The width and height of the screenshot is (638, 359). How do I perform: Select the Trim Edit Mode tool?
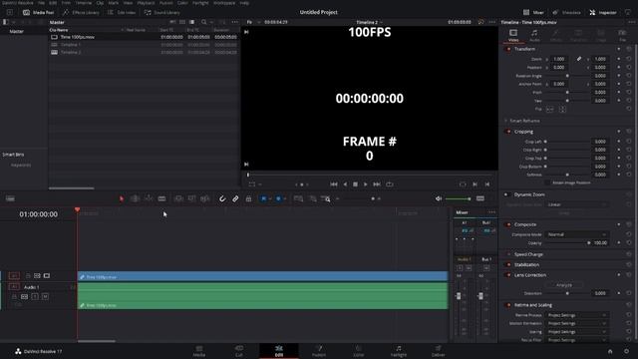tap(135, 198)
